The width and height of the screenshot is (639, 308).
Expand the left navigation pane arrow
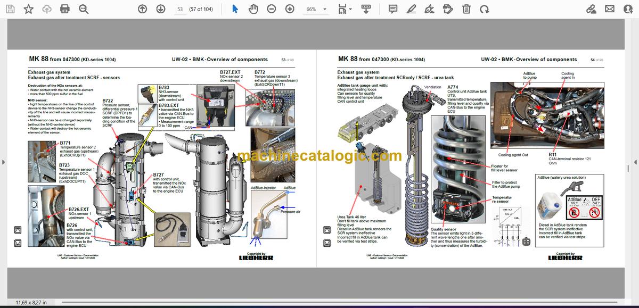click(x=3, y=162)
